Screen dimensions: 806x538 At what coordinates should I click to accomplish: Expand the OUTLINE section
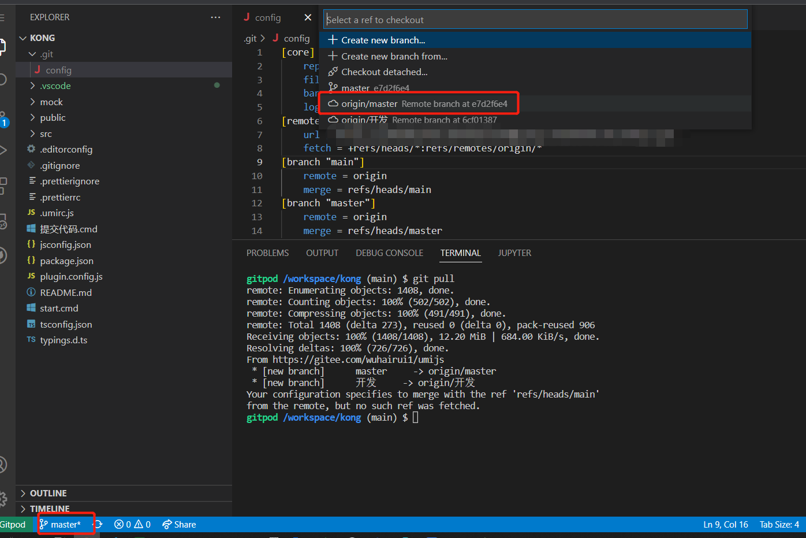click(48, 493)
